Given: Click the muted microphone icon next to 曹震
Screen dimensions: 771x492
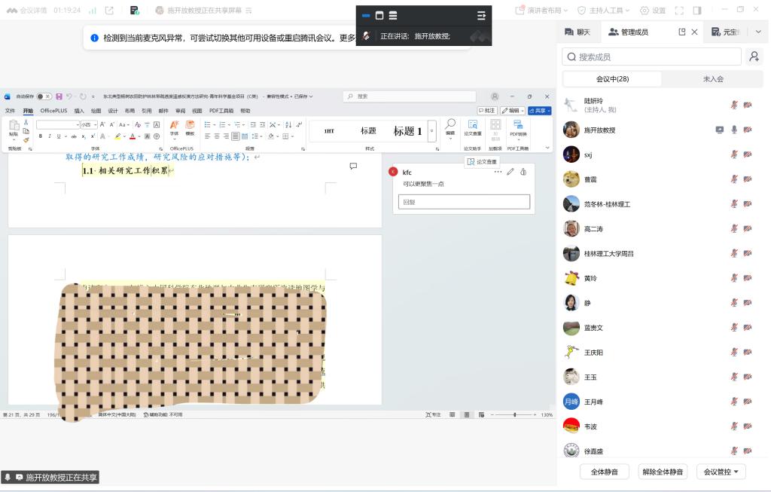Looking at the screenshot, I should (x=734, y=179).
